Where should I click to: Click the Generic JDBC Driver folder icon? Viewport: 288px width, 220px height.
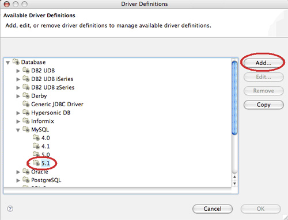pos(26,104)
